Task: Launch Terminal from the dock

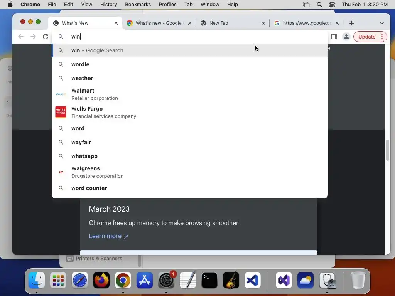Action: coord(209,280)
